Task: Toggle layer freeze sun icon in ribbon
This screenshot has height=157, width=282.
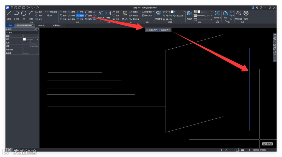Action: pos(167,12)
